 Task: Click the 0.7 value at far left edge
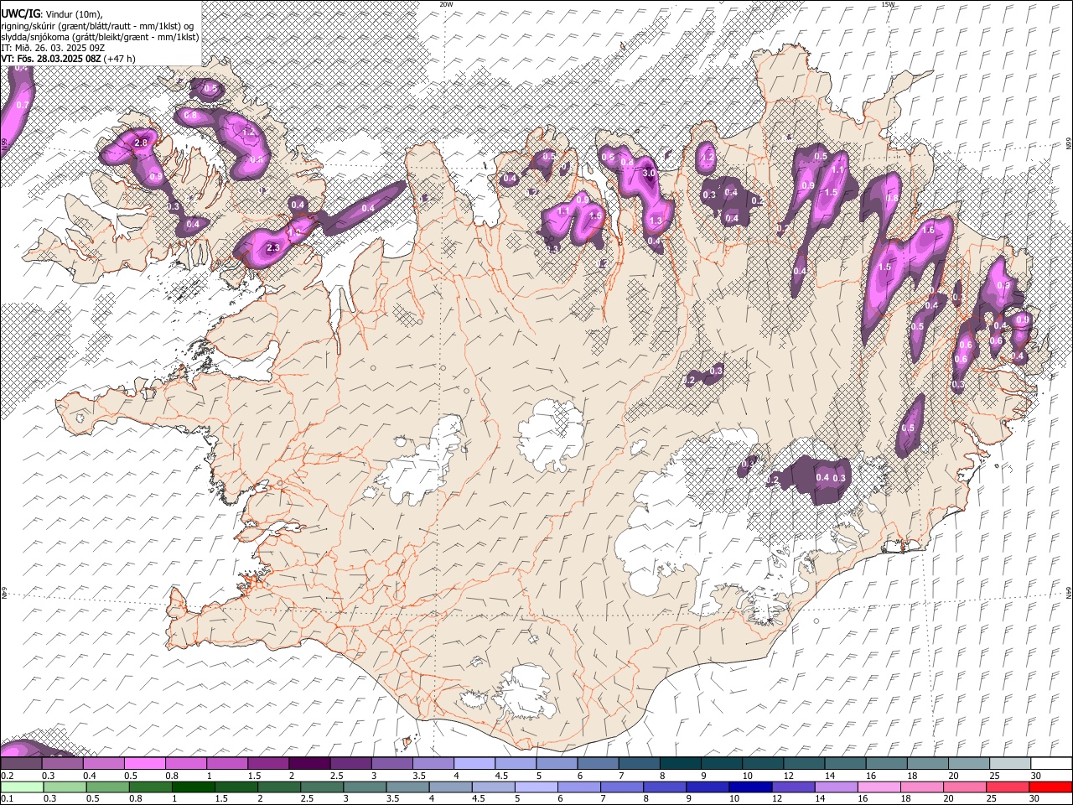23,105
